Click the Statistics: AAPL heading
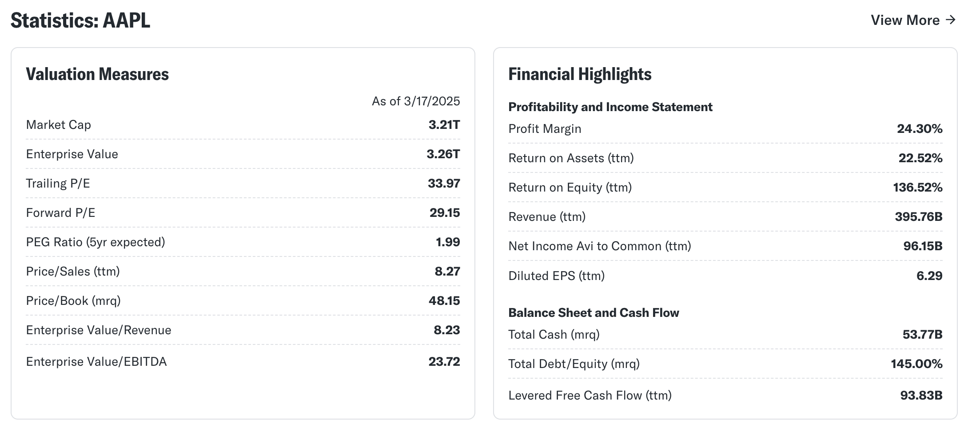The image size is (964, 424). 80,20
